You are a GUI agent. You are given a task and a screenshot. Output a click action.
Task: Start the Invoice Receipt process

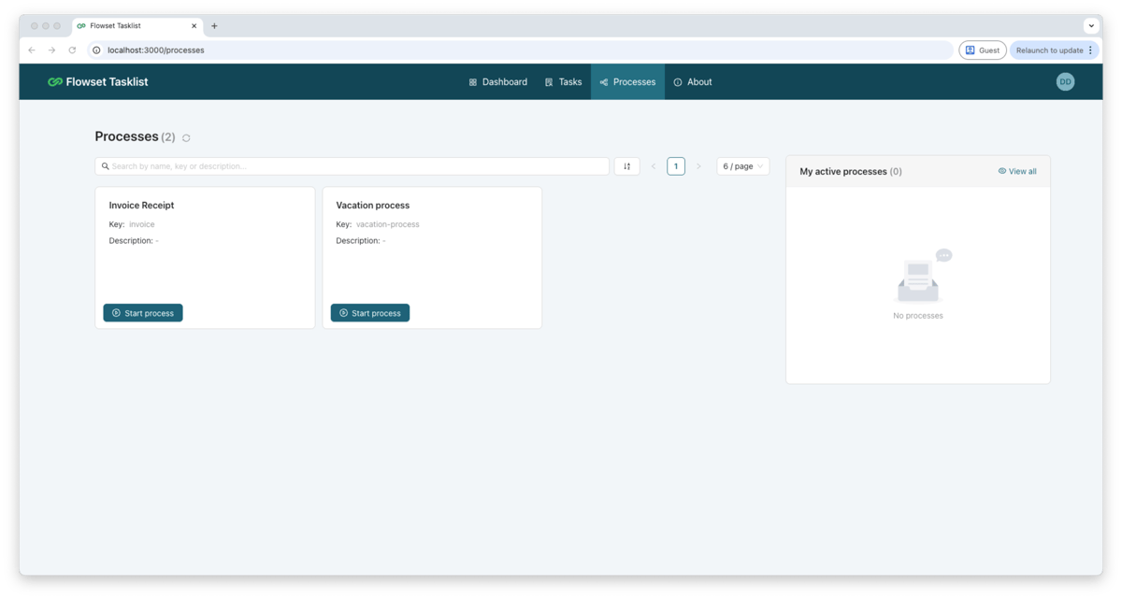(x=143, y=313)
